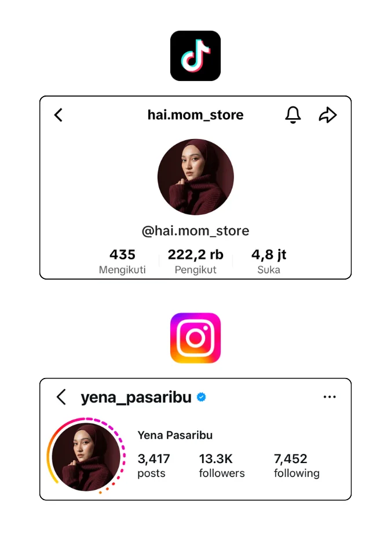391x543 pixels.
Task: Open the 222,2 rb Pengikut list
Action: 196,262
